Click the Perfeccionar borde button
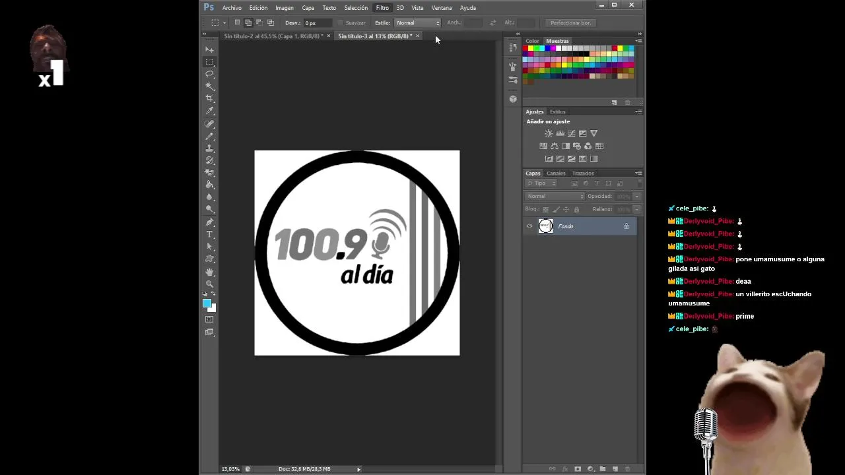The width and height of the screenshot is (845, 475). [571, 22]
